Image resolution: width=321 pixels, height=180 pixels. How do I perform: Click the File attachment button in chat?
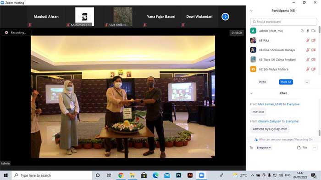point(302,147)
